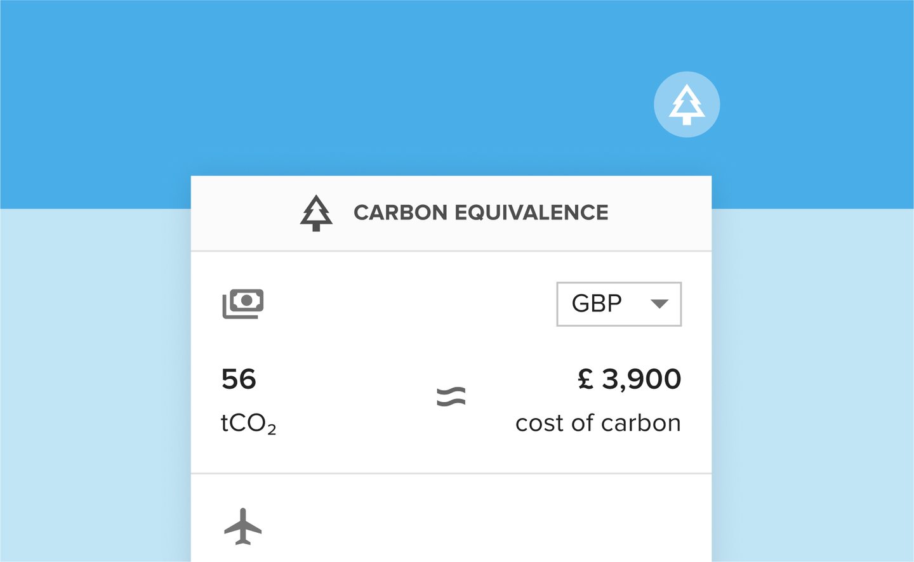Click empty space between cash icon and GBP
Screen dimensions: 914x562
click(x=406, y=304)
